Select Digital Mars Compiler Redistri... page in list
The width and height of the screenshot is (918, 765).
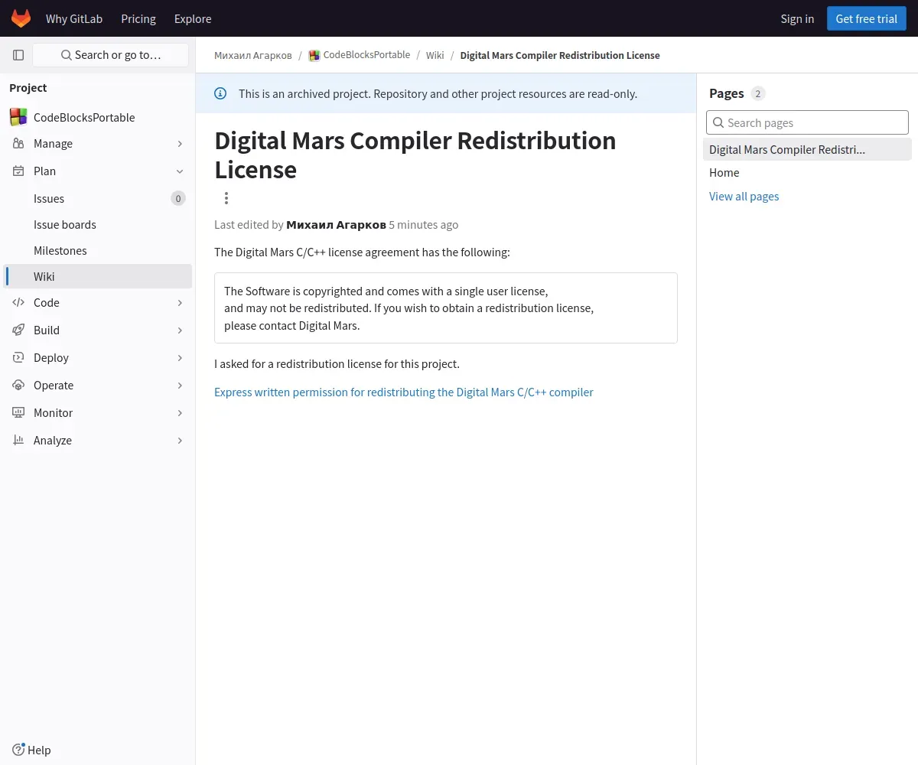[807, 149]
